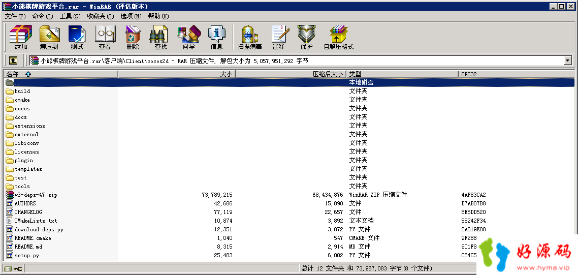Sort by Type (类型) column header
The image size is (578, 275).
tap(403, 74)
